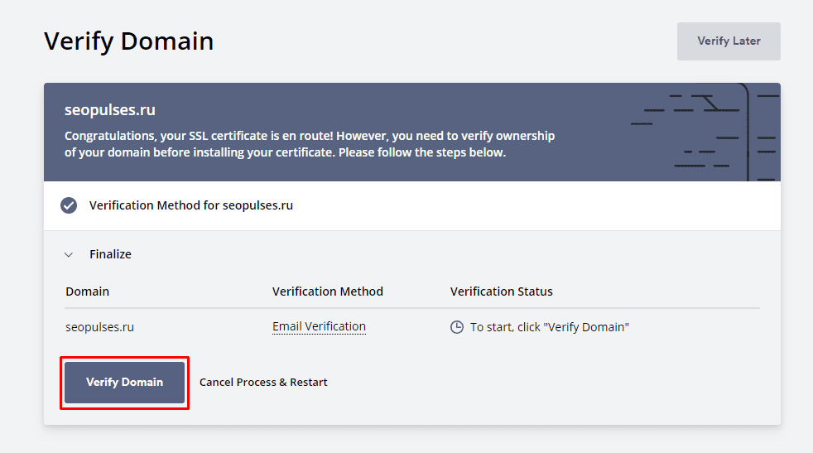Click the status text 'To start, click Verify Domain'

coord(550,327)
